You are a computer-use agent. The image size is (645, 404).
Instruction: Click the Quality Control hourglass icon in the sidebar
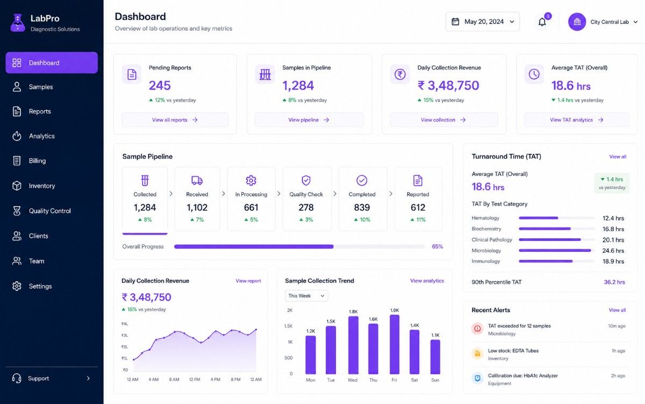(x=17, y=211)
